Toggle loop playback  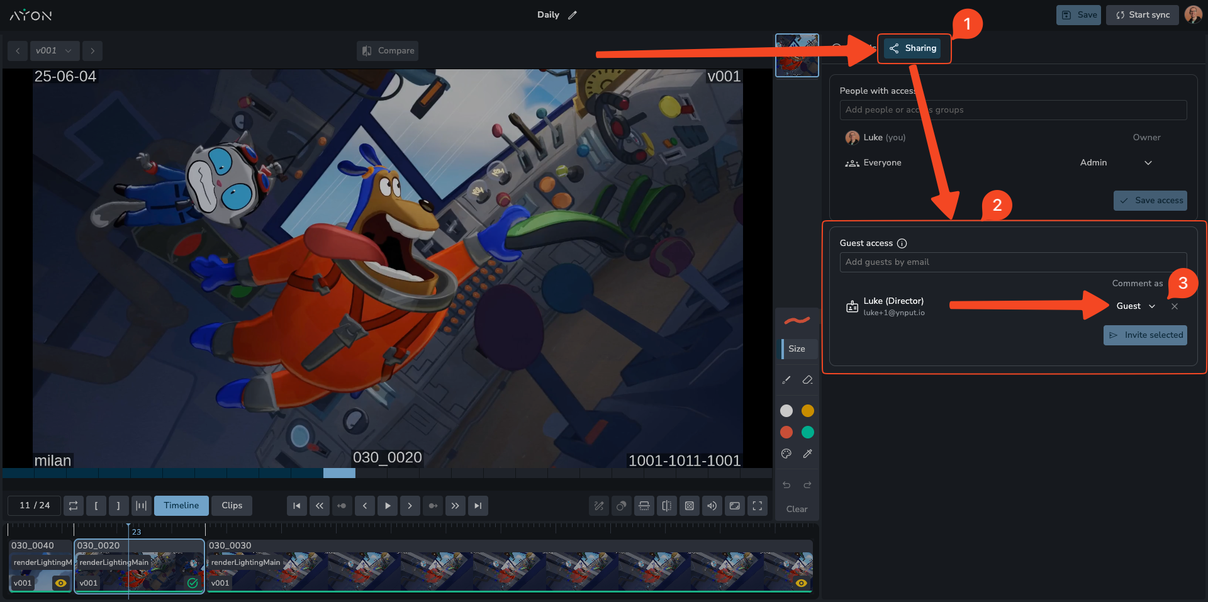[74, 506]
